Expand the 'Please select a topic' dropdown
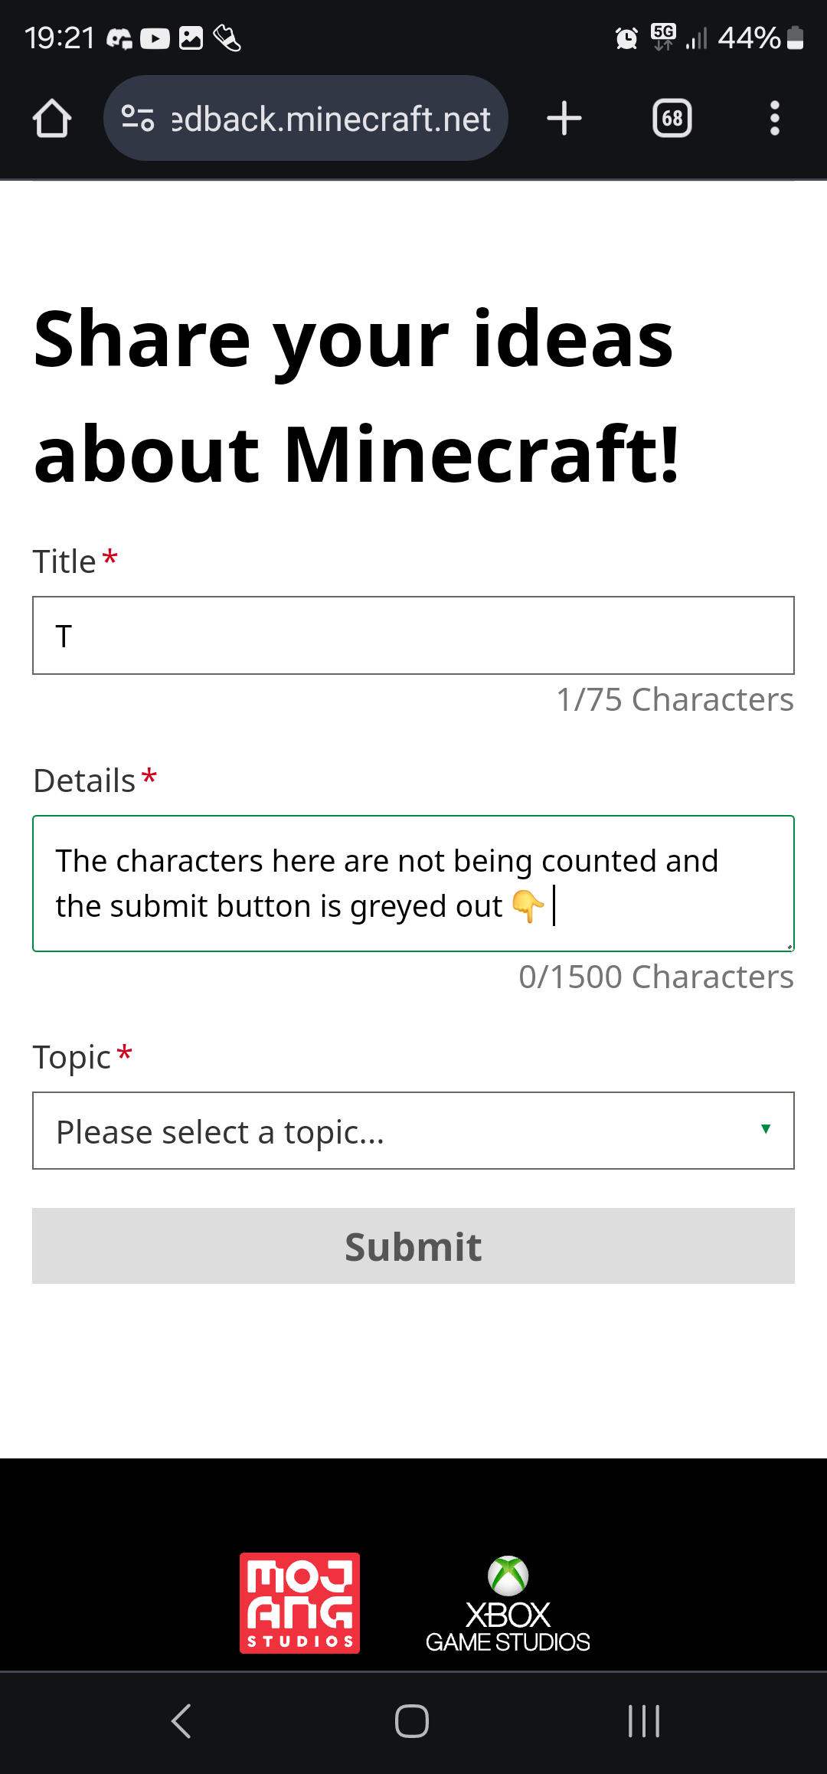Viewport: 827px width, 1774px height. click(x=398, y=1131)
